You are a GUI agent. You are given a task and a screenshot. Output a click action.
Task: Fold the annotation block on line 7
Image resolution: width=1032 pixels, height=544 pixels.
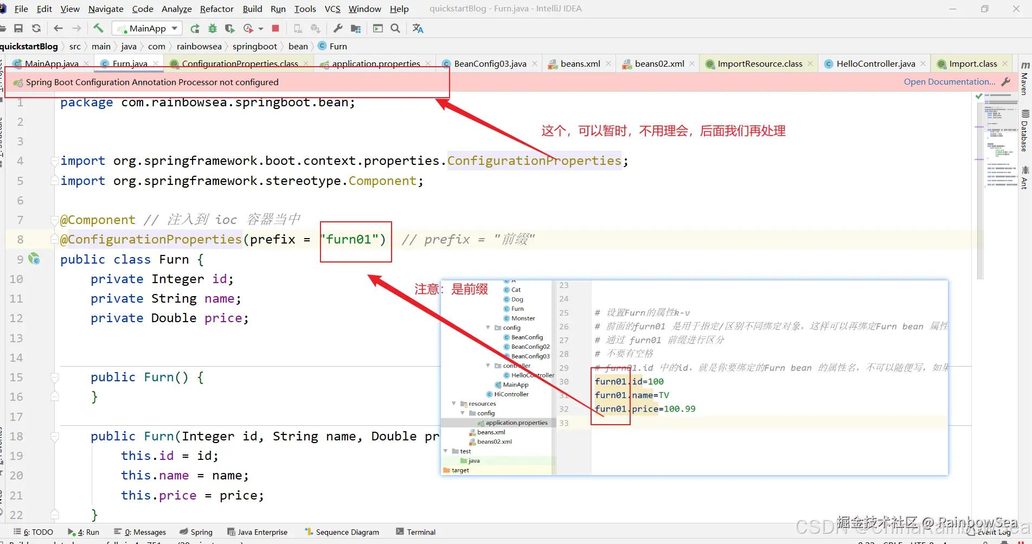tap(55, 220)
